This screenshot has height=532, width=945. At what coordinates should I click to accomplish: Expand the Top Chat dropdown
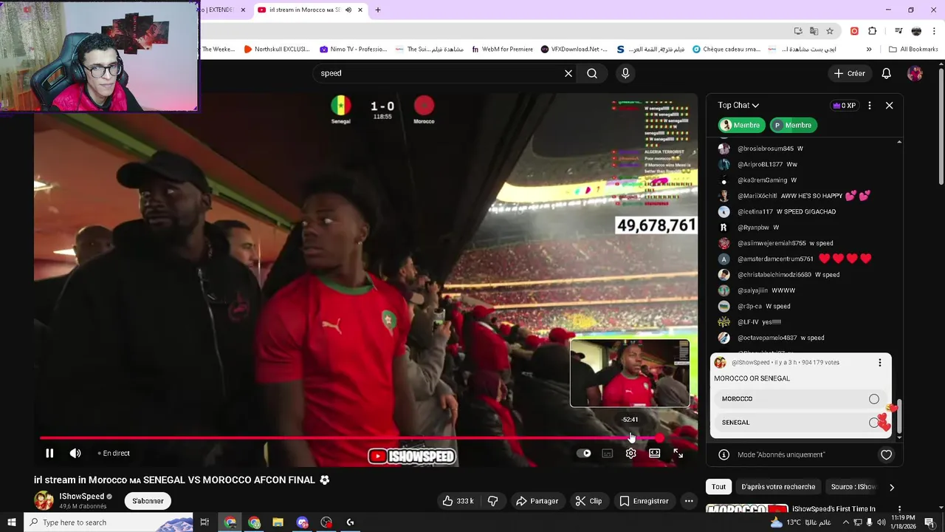[x=738, y=106]
